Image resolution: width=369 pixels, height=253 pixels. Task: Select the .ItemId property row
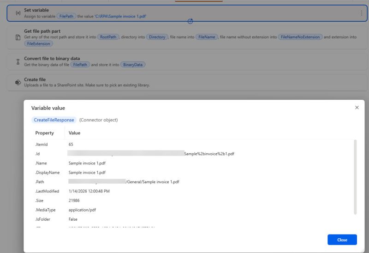(42, 145)
